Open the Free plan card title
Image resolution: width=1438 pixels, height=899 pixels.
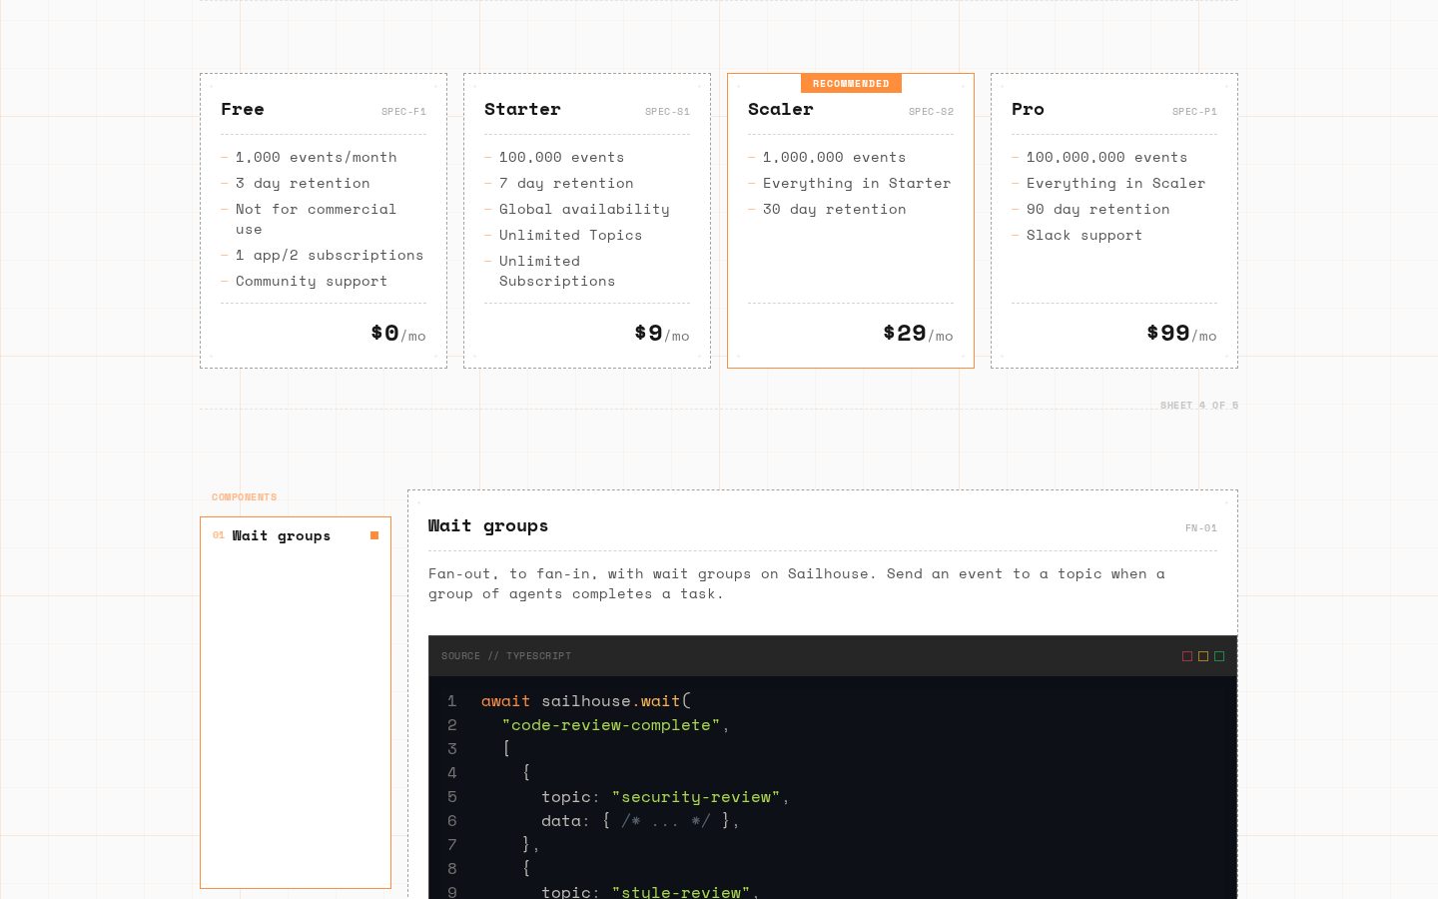(243, 110)
